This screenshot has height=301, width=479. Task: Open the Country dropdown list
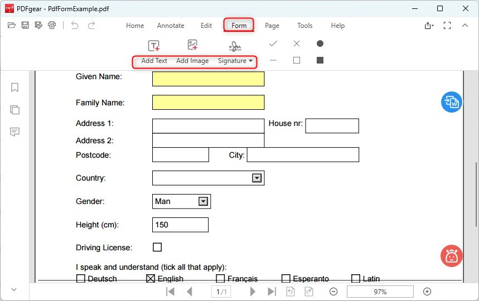click(257, 178)
